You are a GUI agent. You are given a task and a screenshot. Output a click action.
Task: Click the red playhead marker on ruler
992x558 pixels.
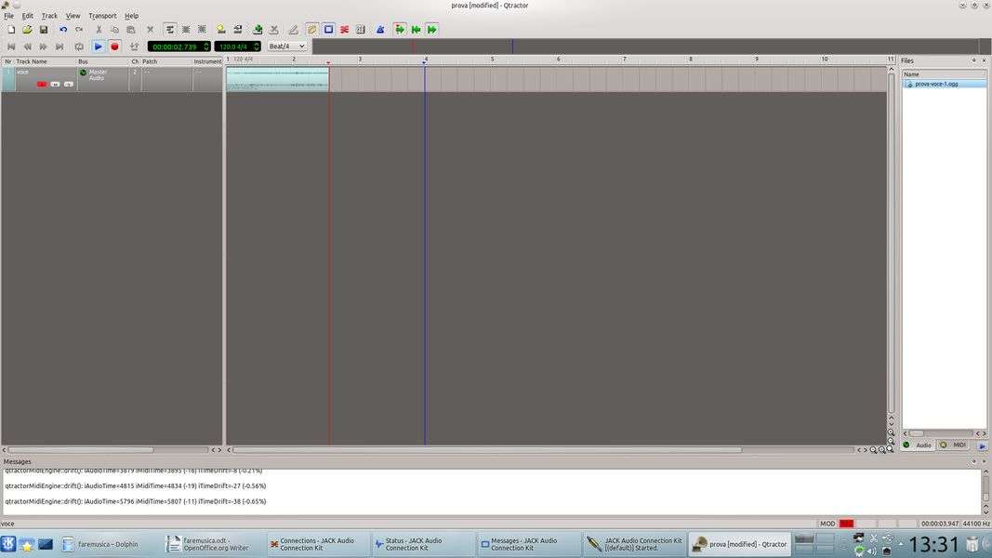click(x=328, y=62)
